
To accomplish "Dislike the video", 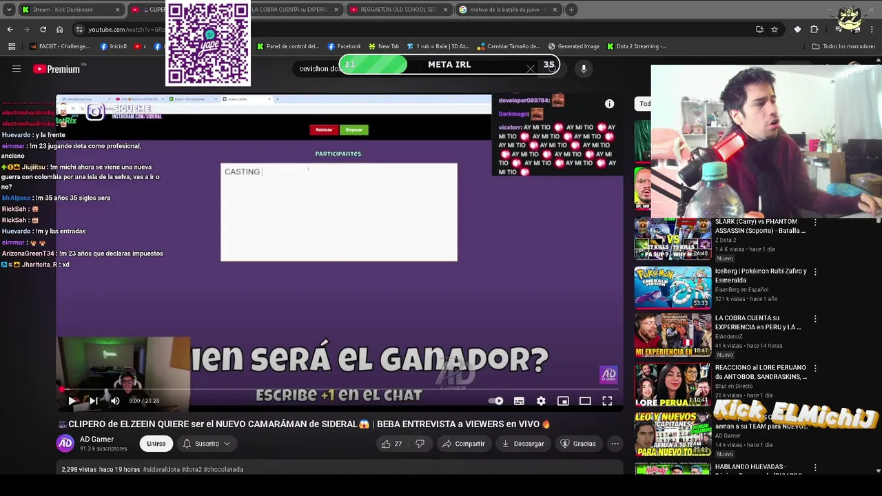I will click(x=420, y=444).
